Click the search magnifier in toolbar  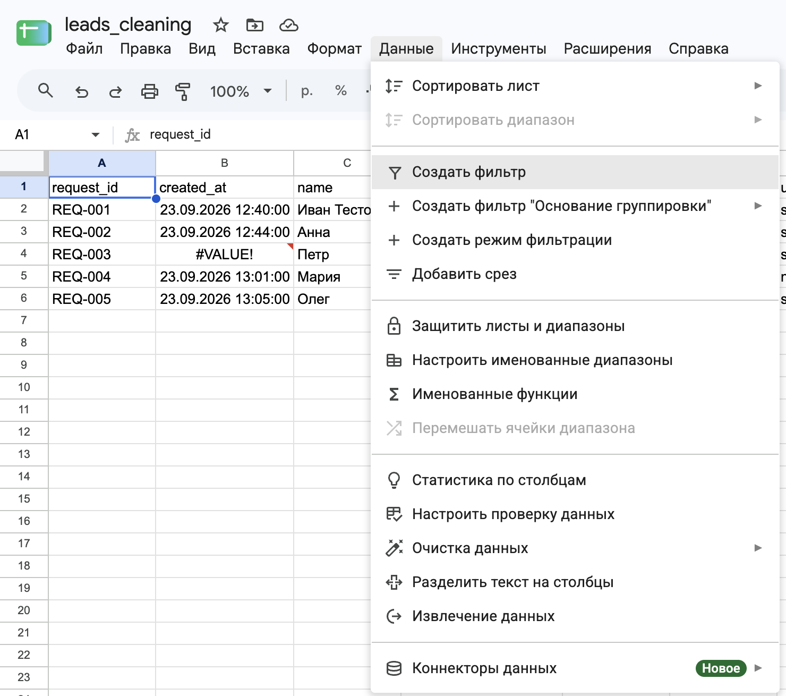pyautogui.click(x=46, y=91)
